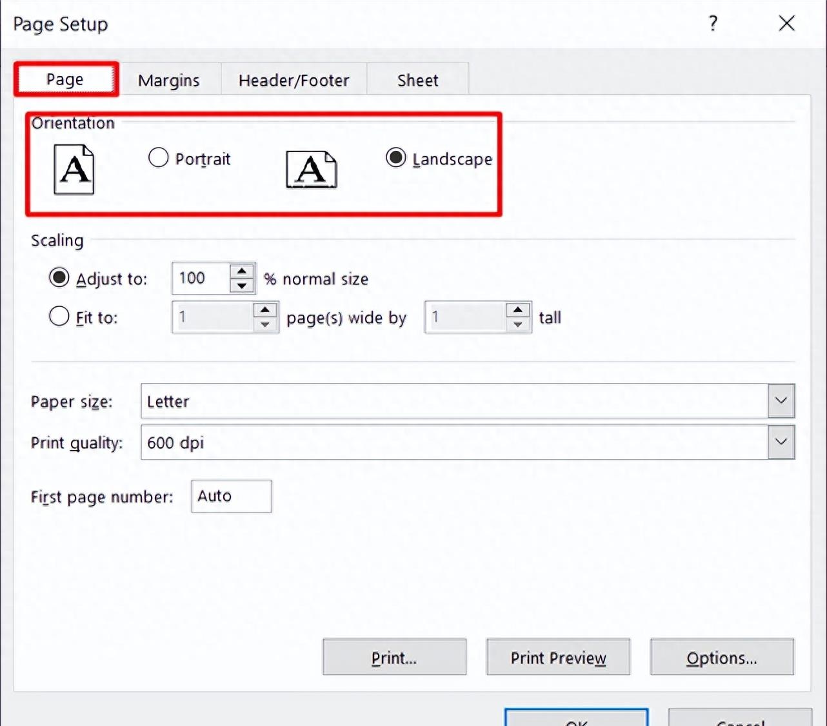Click the question mark help icon
The width and height of the screenshot is (827, 726).
point(713,24)
